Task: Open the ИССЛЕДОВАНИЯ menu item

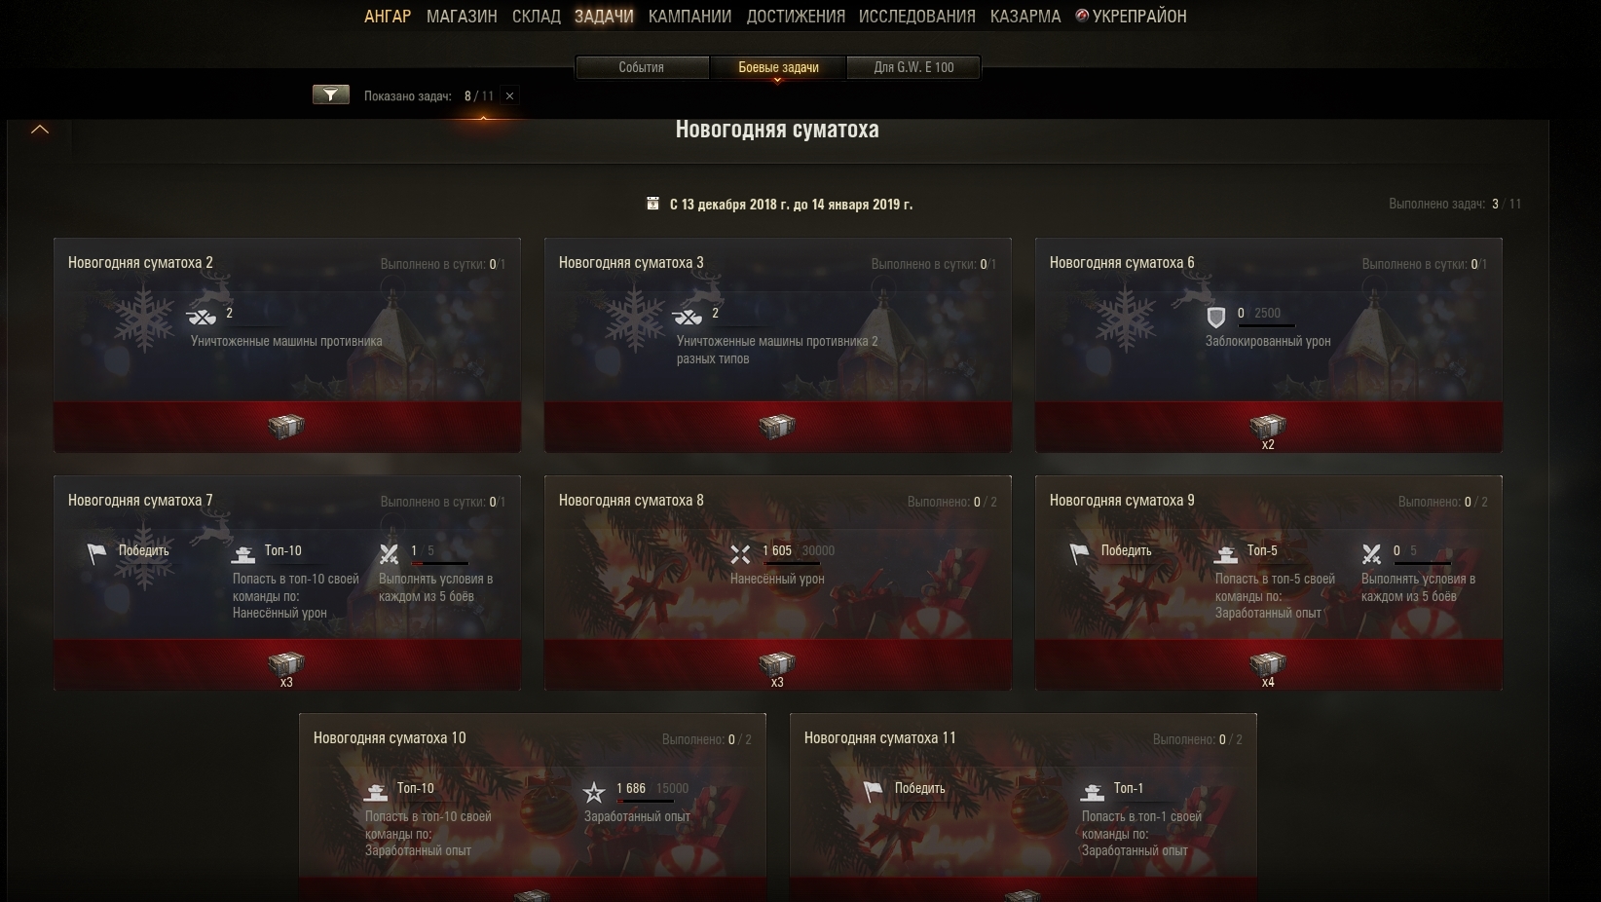Action: pyautogui.click(x=917, y=17)
